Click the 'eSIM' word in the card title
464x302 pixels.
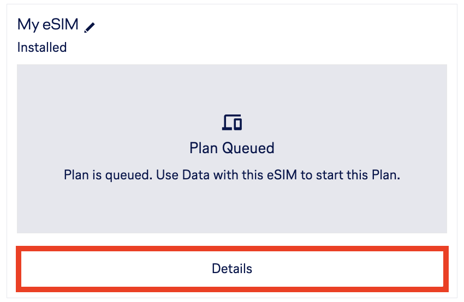pyautogui.click(x=61, y=25)
